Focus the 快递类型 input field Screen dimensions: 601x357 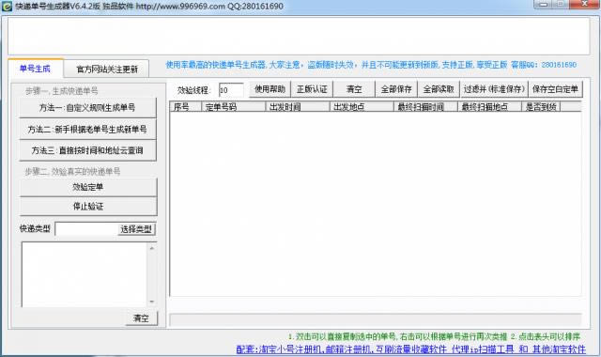(x=86, y=229)
